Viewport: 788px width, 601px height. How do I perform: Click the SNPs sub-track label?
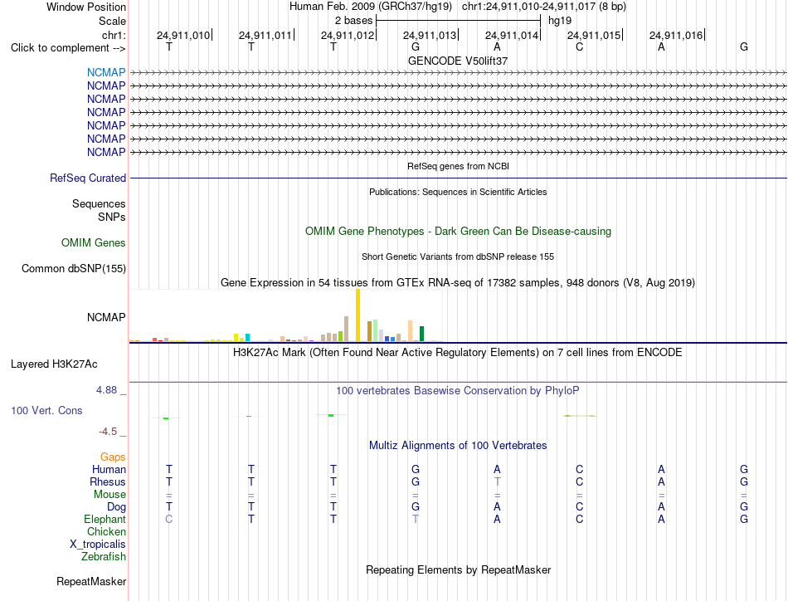(x=112, y=217)
